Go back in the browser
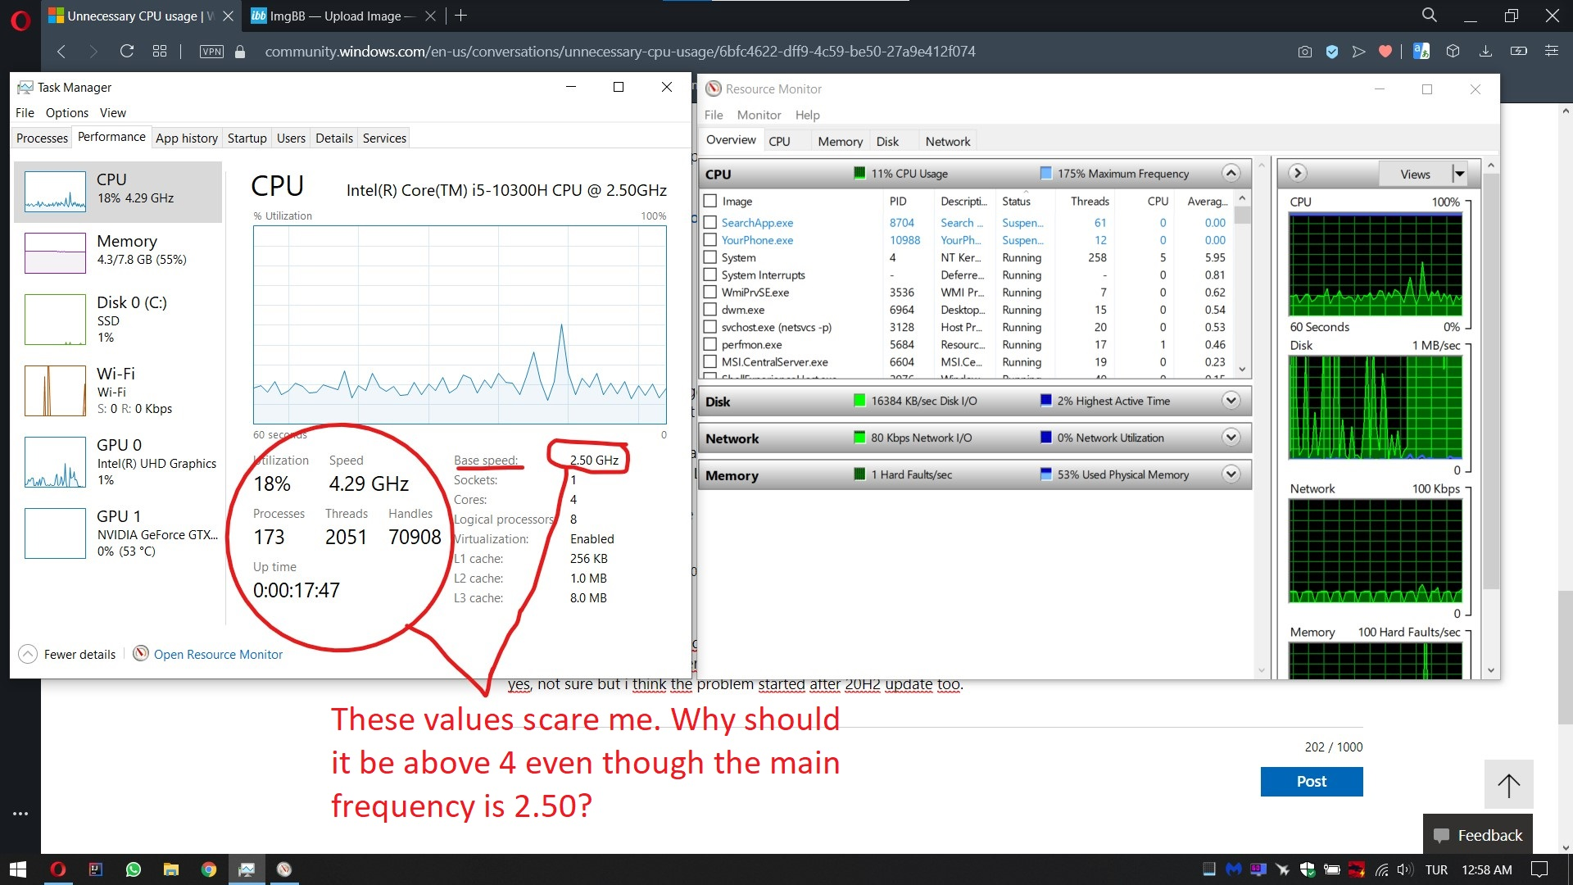The width and height of the screenshot is (1573, 885). pos(61,52)
